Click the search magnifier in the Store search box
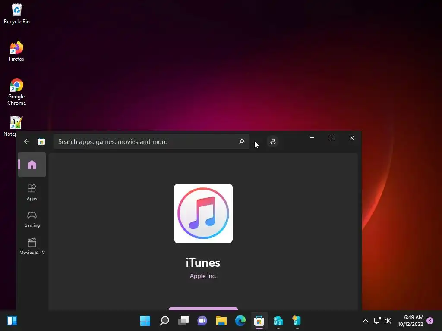This screenshot has height=331, width=442. [242, 141]
